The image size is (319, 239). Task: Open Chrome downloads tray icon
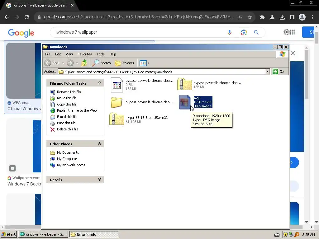(282, 17)
